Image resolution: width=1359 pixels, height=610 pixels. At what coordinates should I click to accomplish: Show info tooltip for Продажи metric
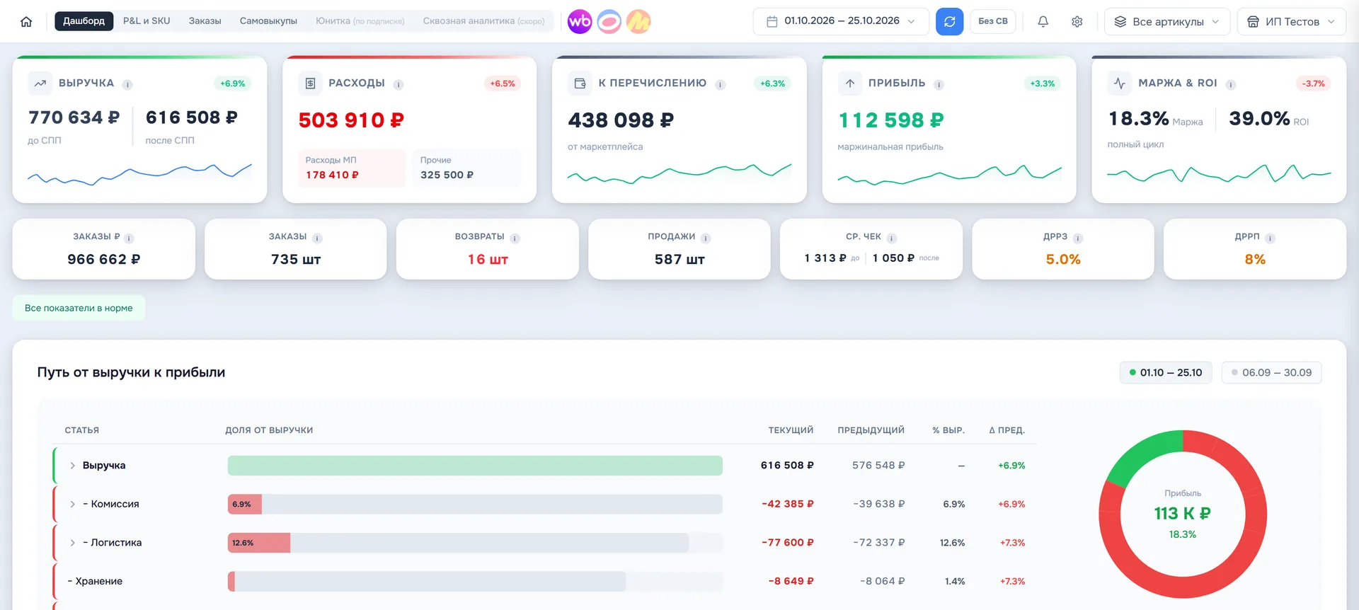tap(706, 238)
